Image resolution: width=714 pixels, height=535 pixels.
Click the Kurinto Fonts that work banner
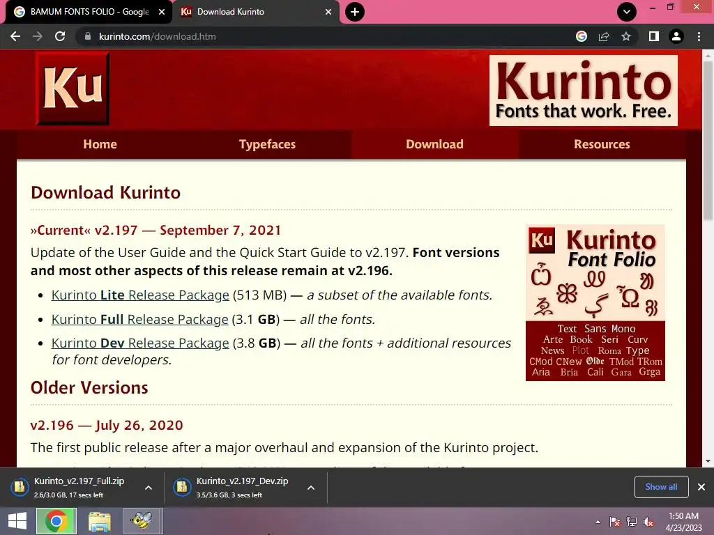pyautogui.click(x=584, y=91)
